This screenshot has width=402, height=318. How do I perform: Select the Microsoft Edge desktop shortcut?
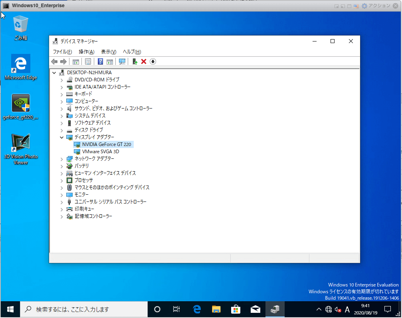pos(20,67)
